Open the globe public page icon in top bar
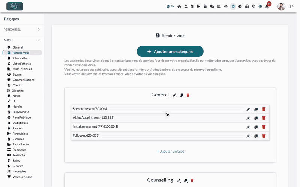Viewport: 300px width, 187px height. click(x=260, y=6)
